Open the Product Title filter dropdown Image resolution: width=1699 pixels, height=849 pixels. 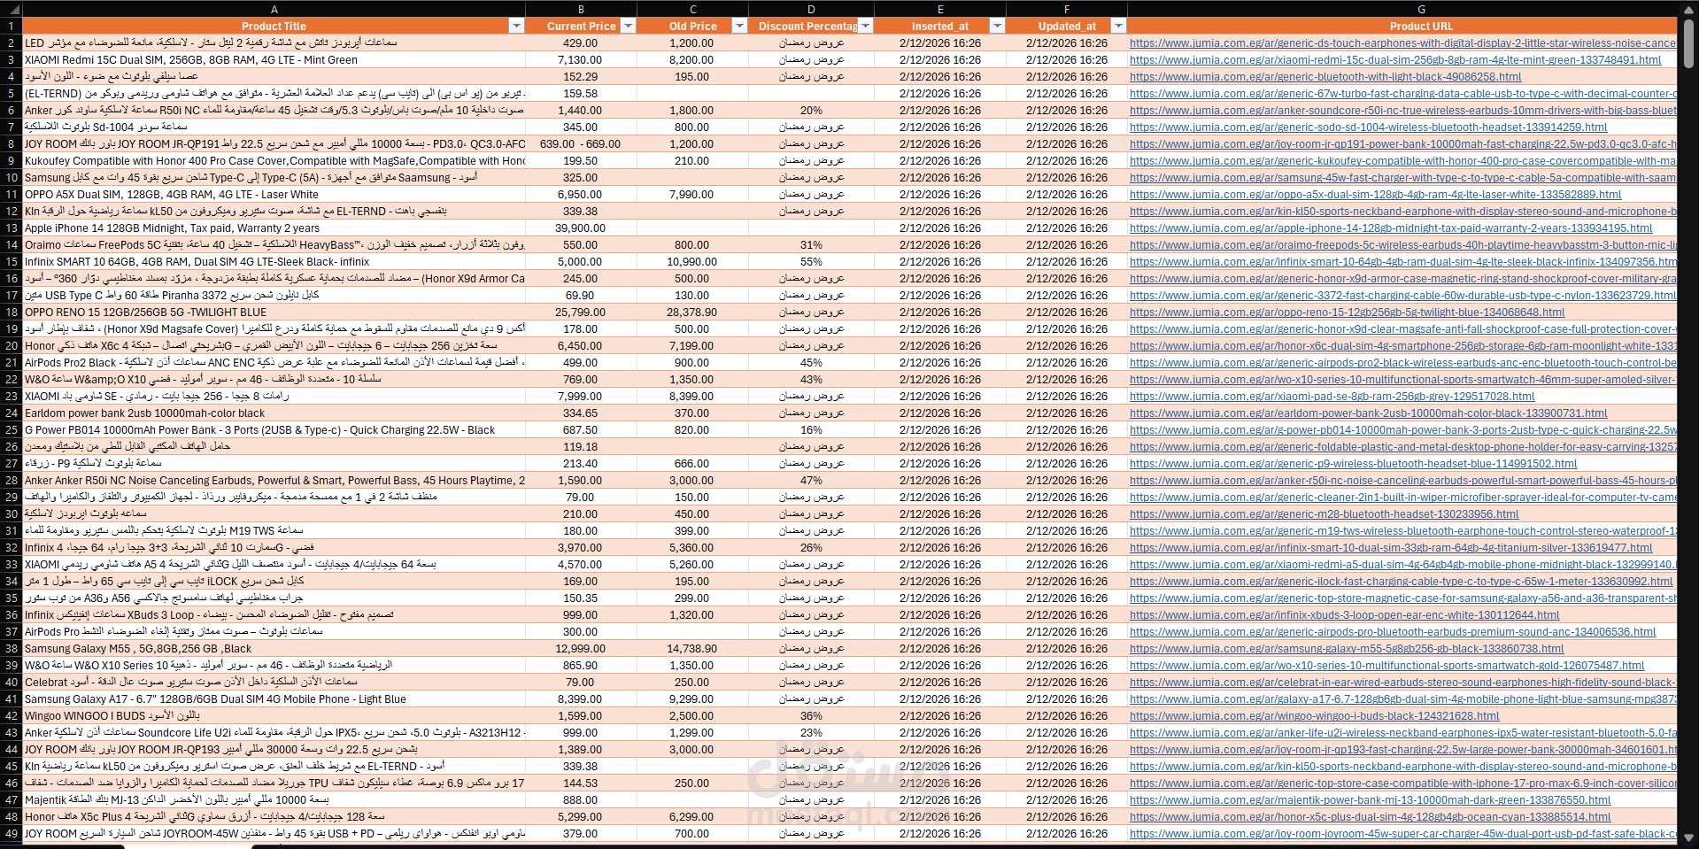coord(516,26)
